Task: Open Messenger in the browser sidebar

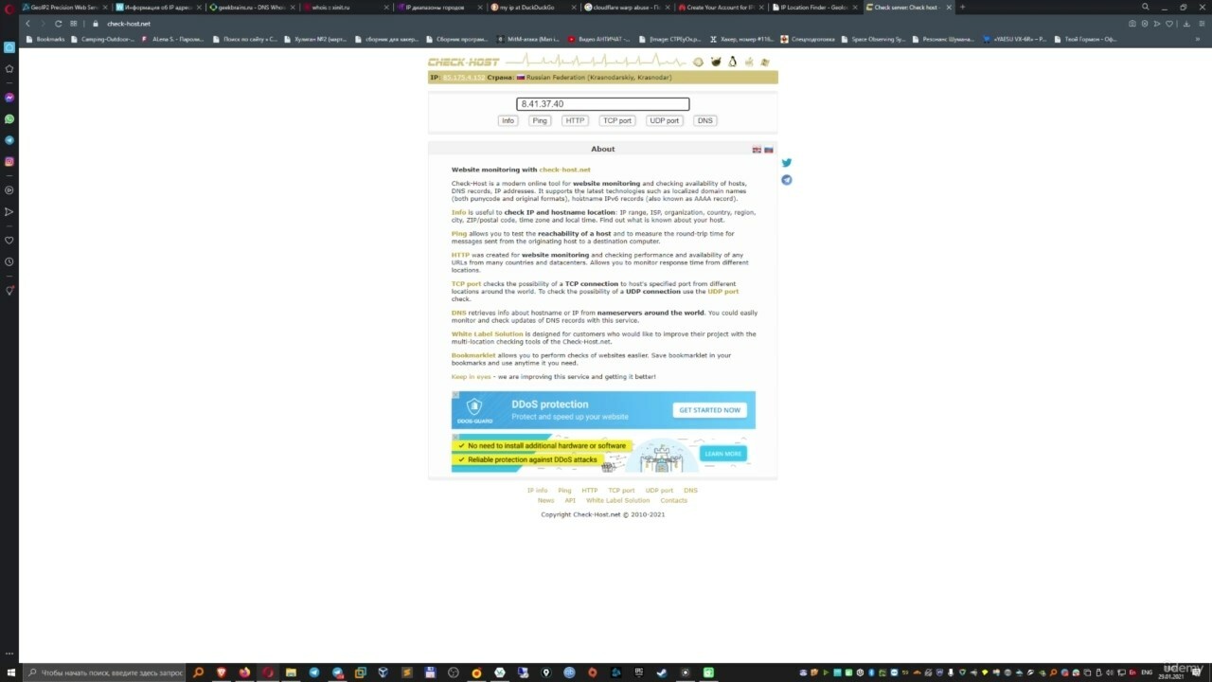Action: [9, 98]
